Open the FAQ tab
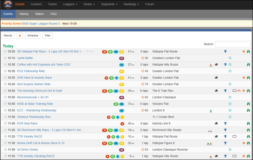This screenshot has width=253, height=160. tap(53, 14)
